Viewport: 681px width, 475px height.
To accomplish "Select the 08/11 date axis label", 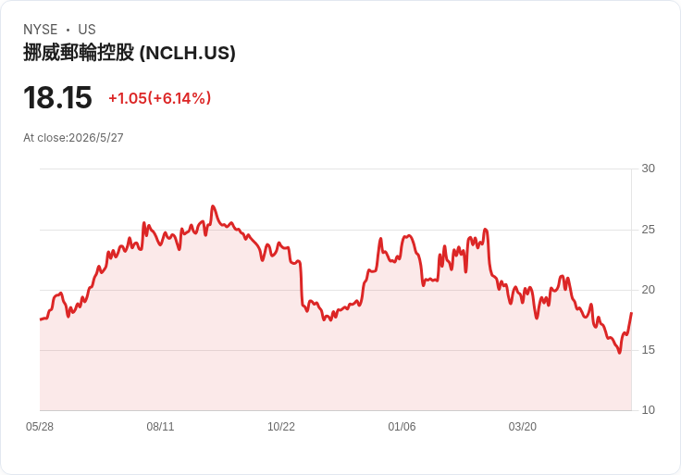I will pyautogui.click(x=160, y=427).
